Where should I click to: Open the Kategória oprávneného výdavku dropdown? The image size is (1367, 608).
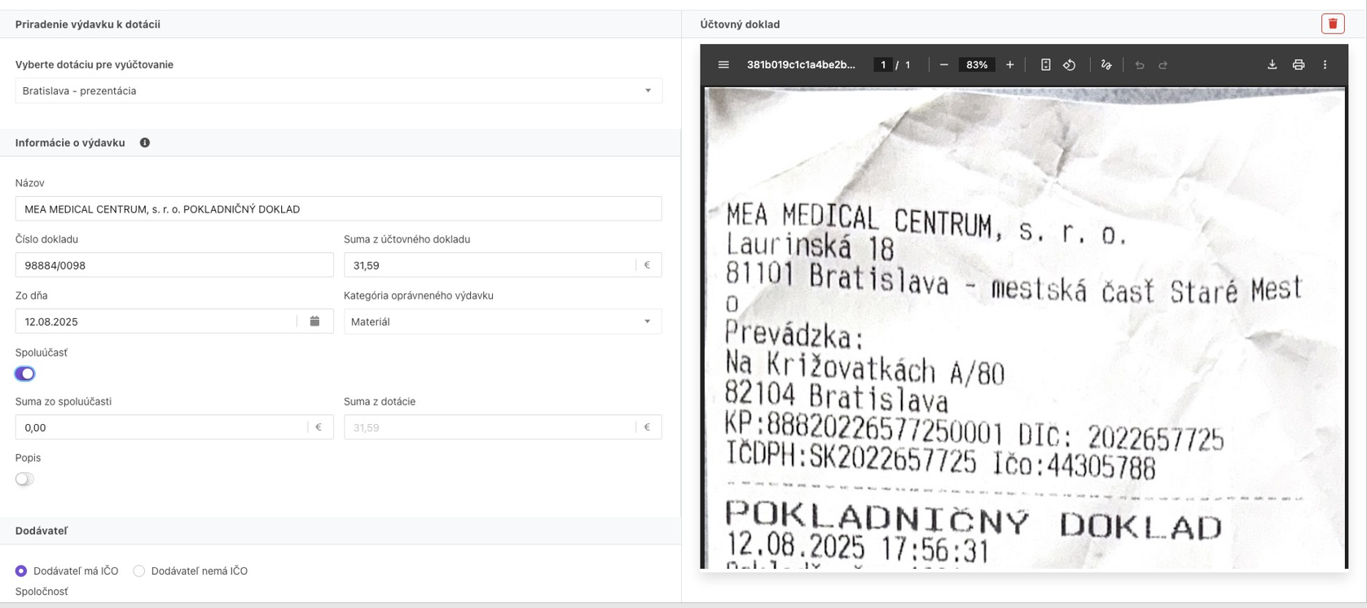pyautogui.click(x=502, y=321)
